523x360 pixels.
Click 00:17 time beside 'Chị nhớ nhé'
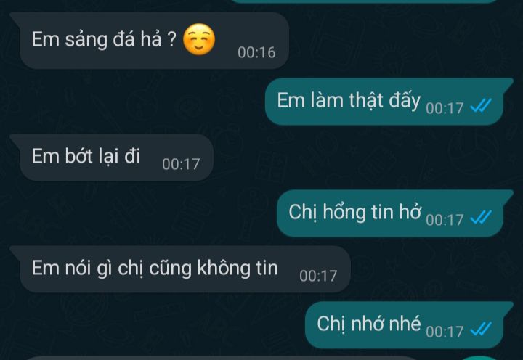[445, 332]
